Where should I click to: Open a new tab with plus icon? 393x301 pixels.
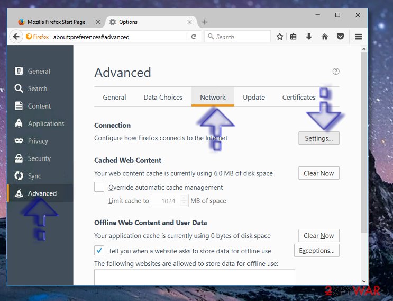(x=205, y=22)
